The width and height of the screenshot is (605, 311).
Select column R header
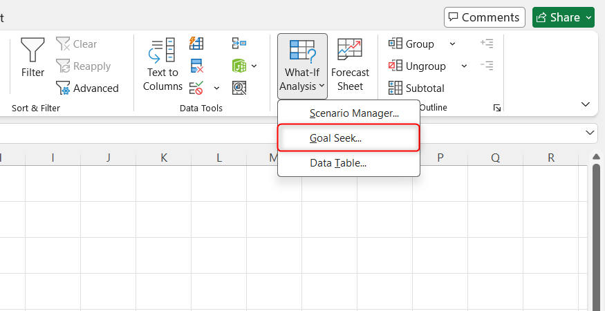pos(551,158)
